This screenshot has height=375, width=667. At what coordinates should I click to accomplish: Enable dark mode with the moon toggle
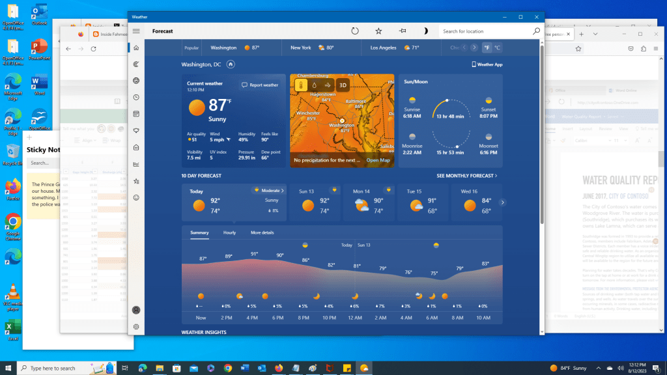(425, 30)
